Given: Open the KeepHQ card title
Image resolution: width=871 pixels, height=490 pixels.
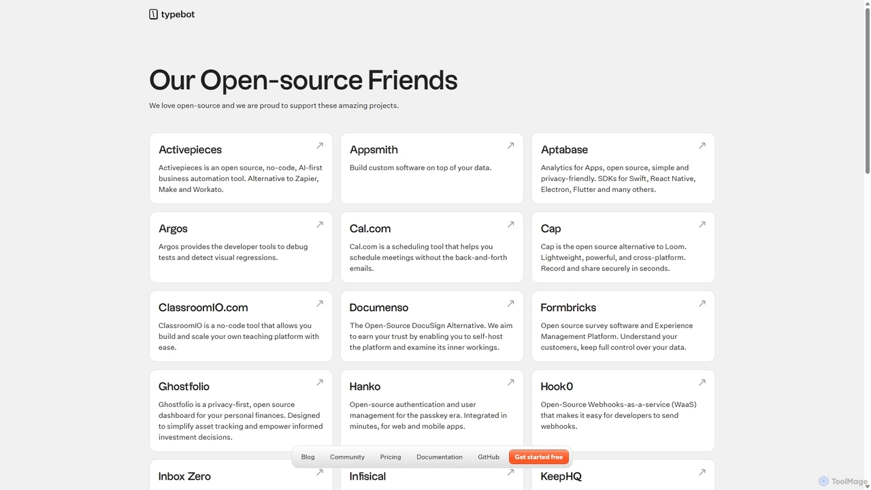Looking at the screenshot, I should pyautogui.click(x=561, y=476).
